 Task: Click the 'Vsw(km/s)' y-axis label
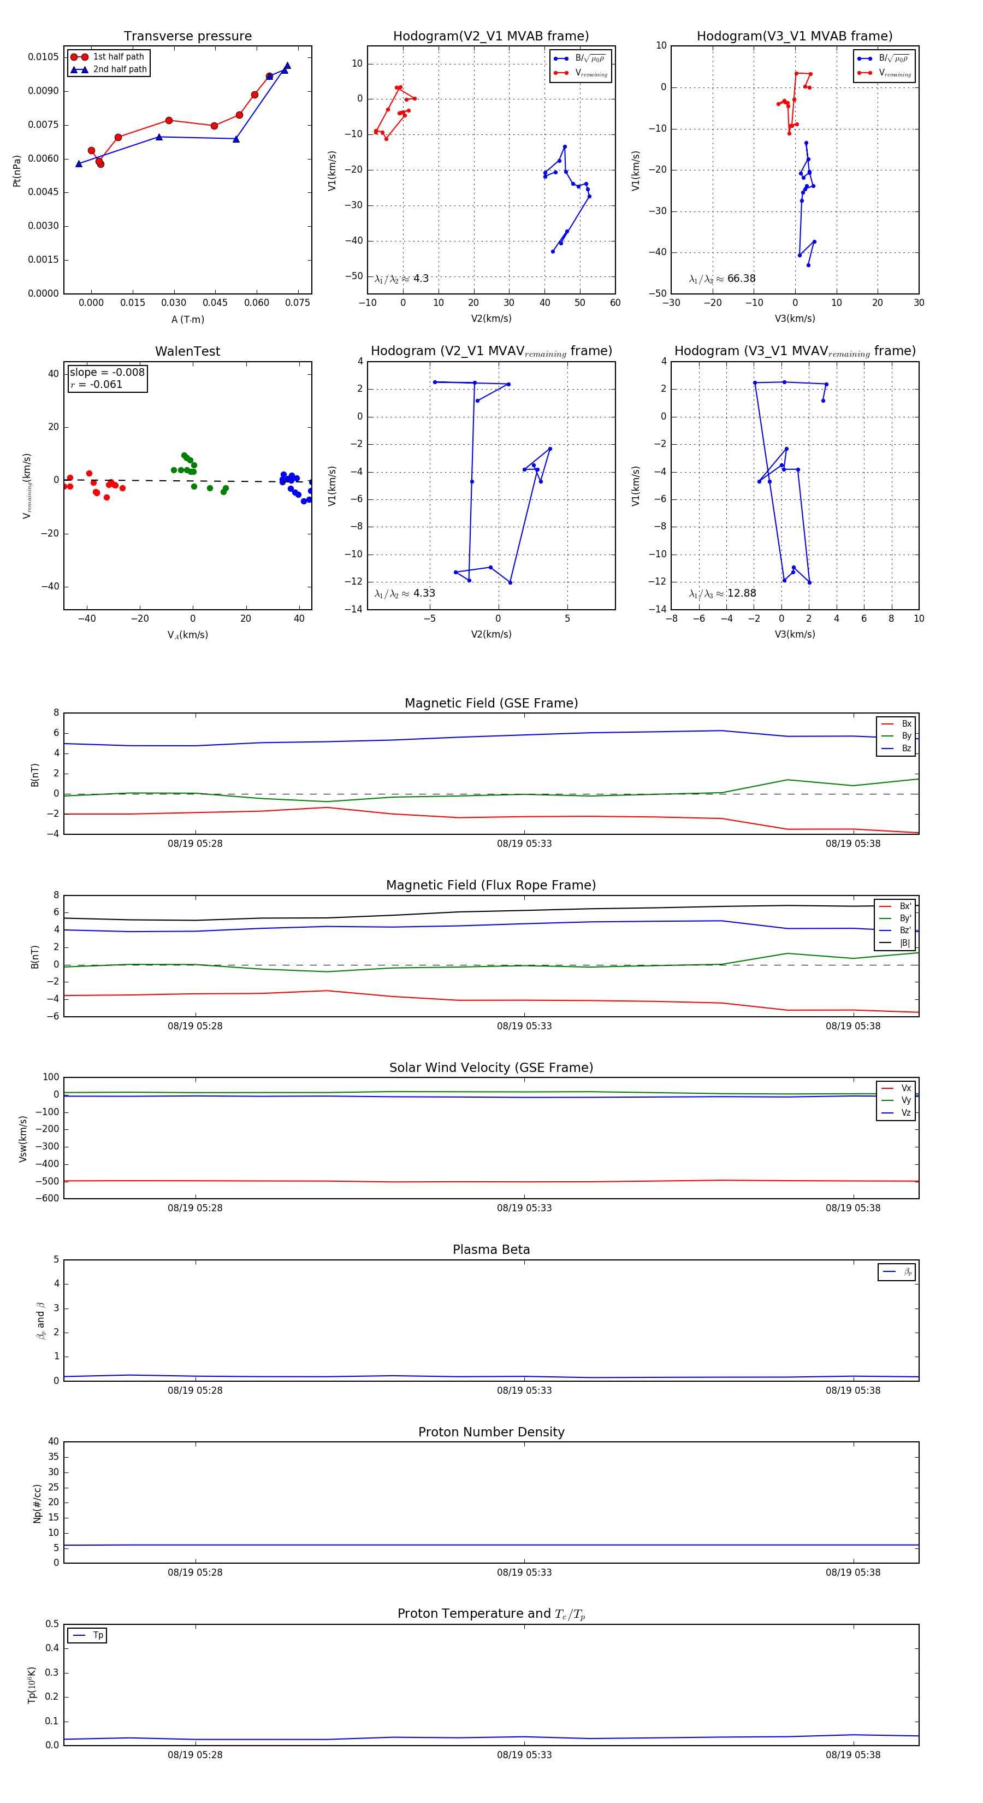[x=23, y=1139]
